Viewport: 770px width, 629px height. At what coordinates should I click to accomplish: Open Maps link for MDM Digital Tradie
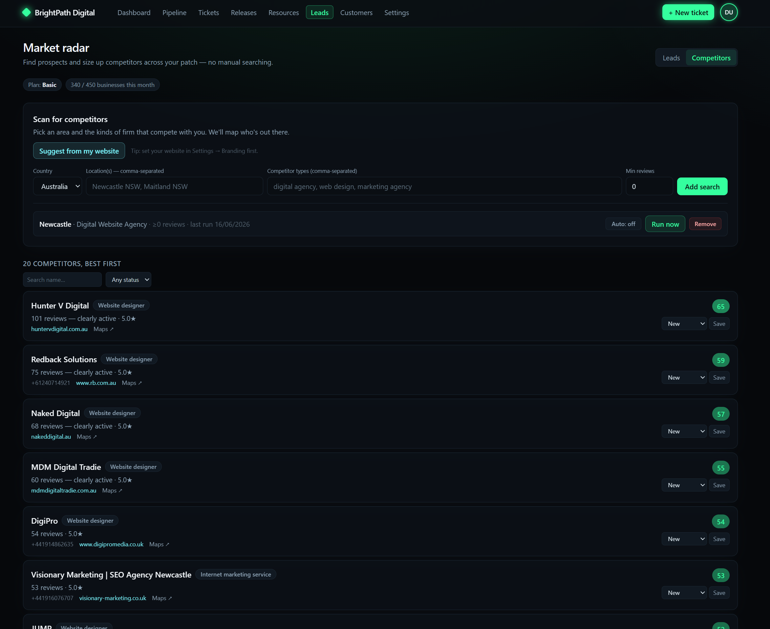(112, 491)
